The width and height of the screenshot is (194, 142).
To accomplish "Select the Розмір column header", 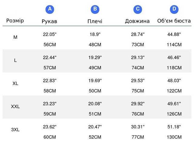I will [15, 21].
